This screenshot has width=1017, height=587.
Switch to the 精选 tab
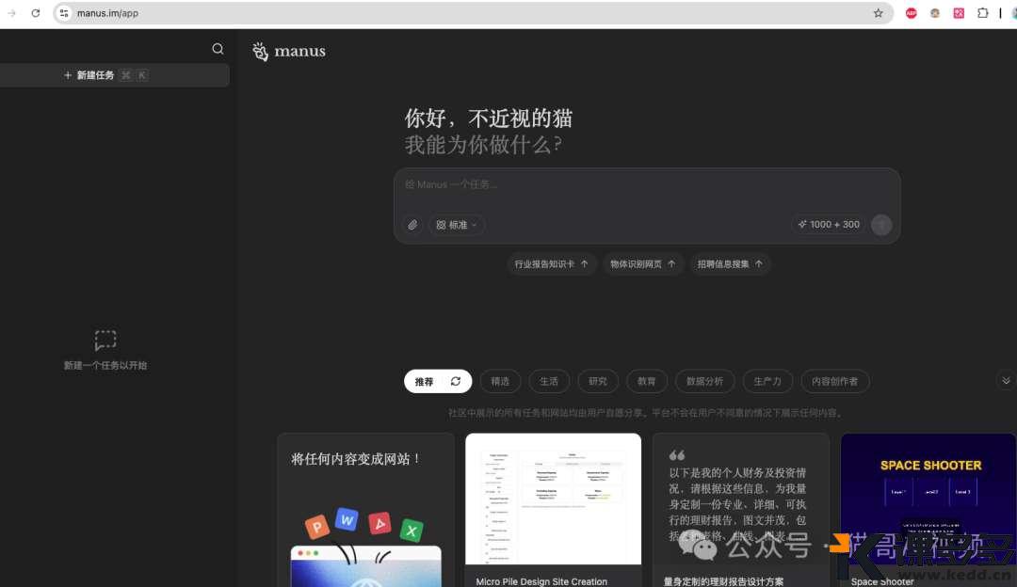(x=500, y=381)
